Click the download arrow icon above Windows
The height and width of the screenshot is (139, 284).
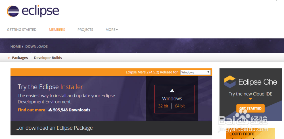[x=172, y=91]
